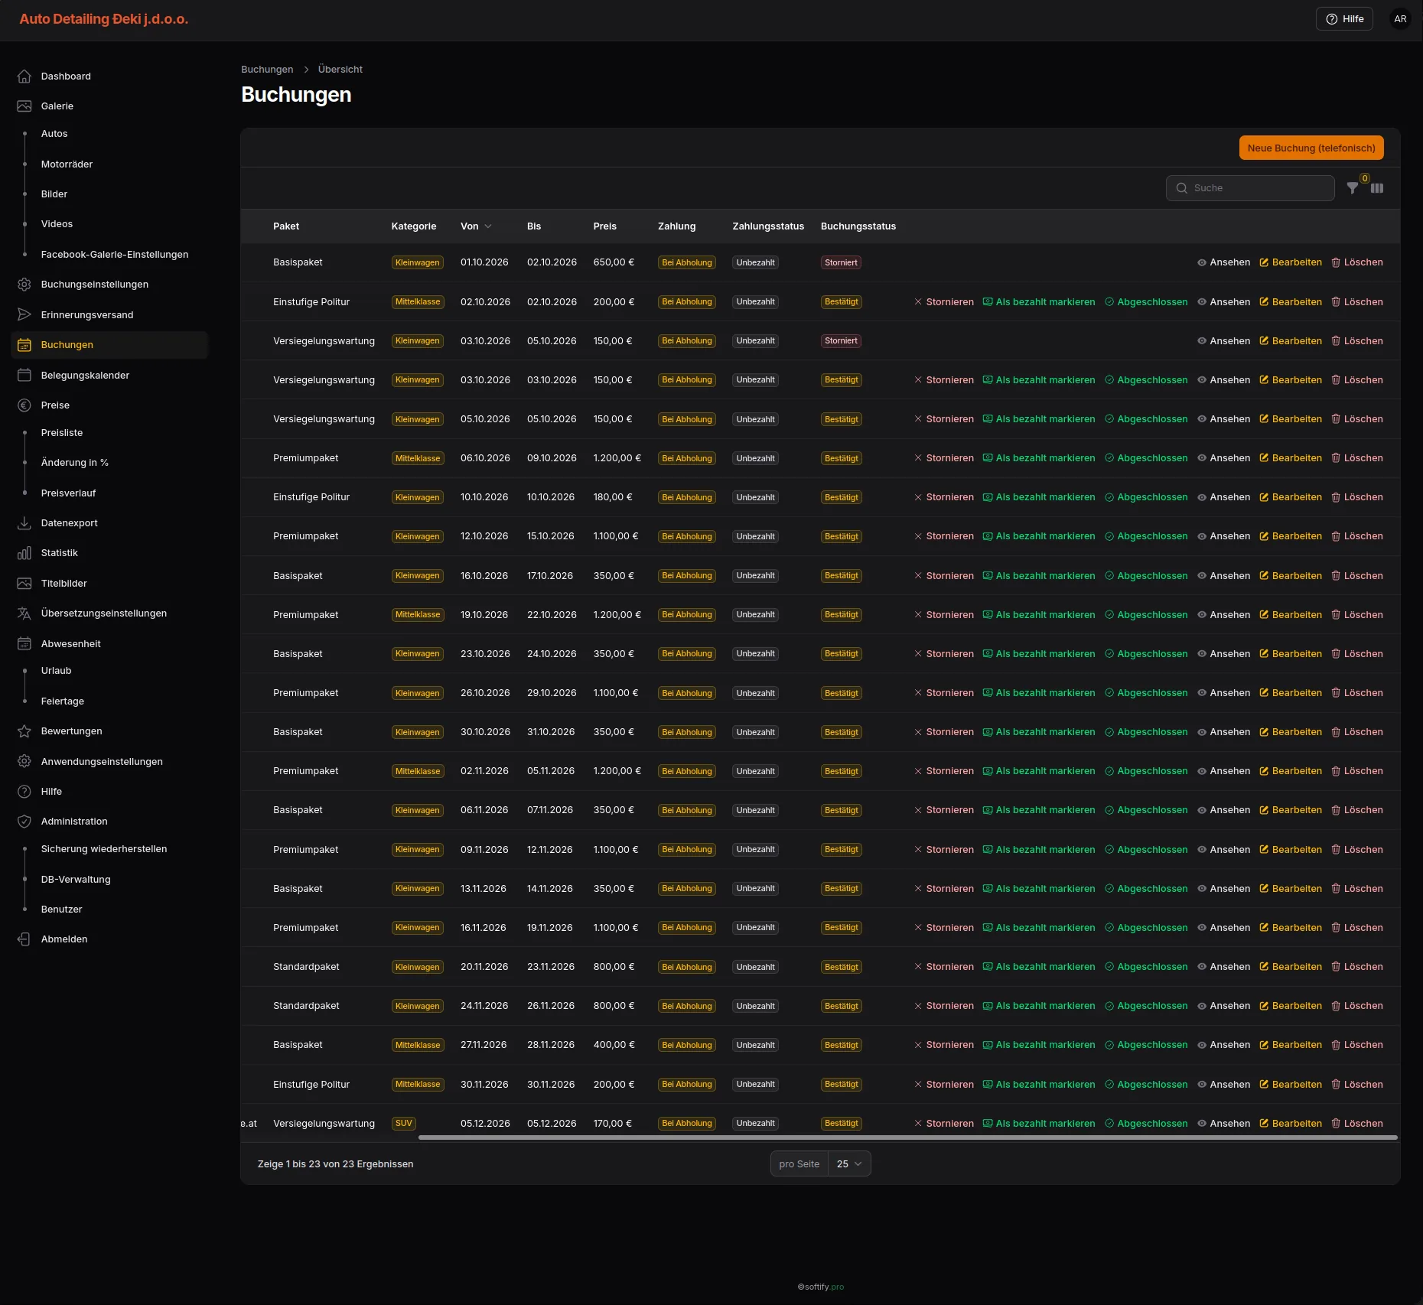The width and height of the screenshot is (1423, 1305).
Task: Open DB-Verwaltung in sidebar
Action: [x=76, y=880]
